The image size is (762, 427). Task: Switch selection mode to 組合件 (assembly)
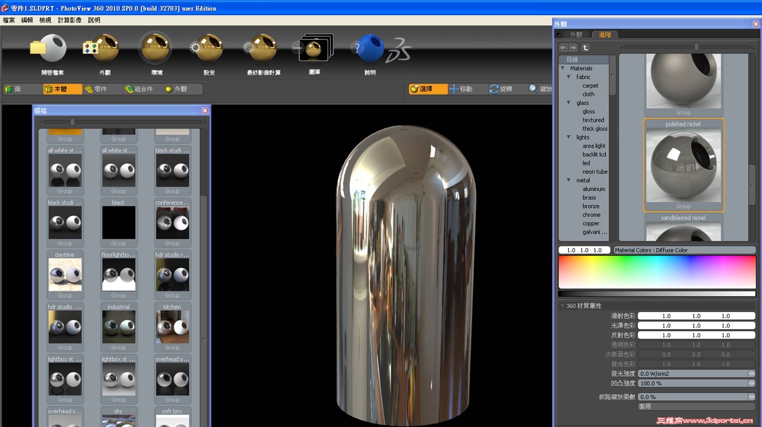point(142,89)
